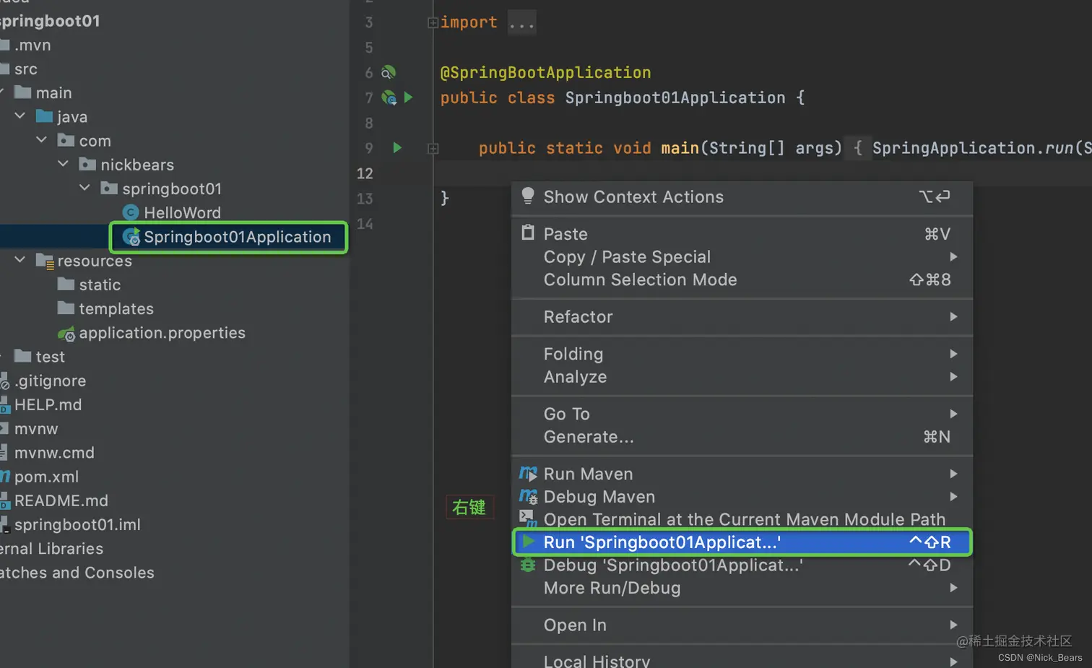Viewport: 1092px width, 668px height.
Task: Open the Run Maven submenu
Action: click(742, 474)
